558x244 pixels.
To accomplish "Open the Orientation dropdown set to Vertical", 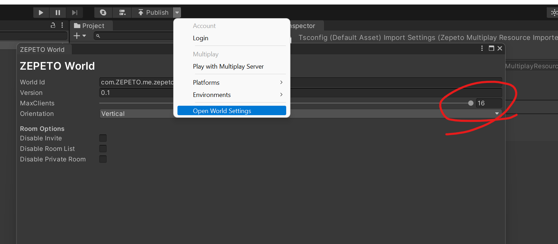I will 301,114.
